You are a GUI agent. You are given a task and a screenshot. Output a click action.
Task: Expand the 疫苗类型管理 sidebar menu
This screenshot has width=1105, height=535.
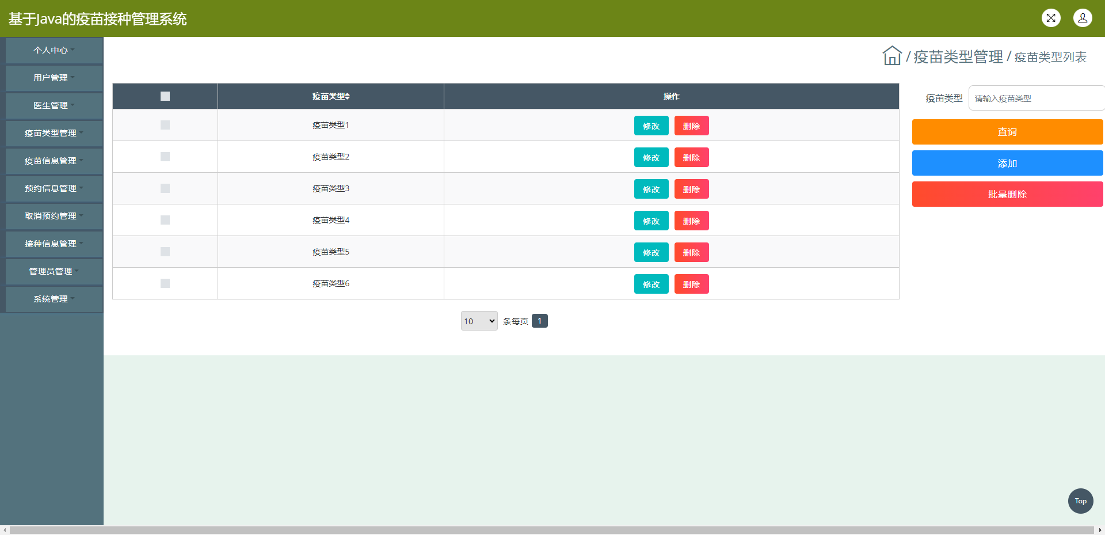click(54, 133)
